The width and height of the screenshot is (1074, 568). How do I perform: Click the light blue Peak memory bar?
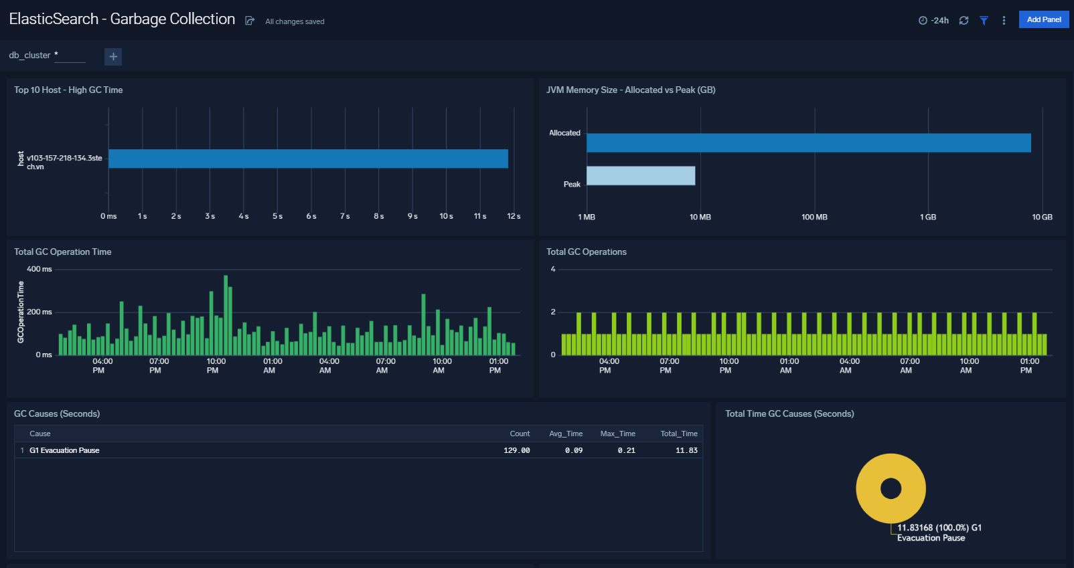tap(640, 176)
